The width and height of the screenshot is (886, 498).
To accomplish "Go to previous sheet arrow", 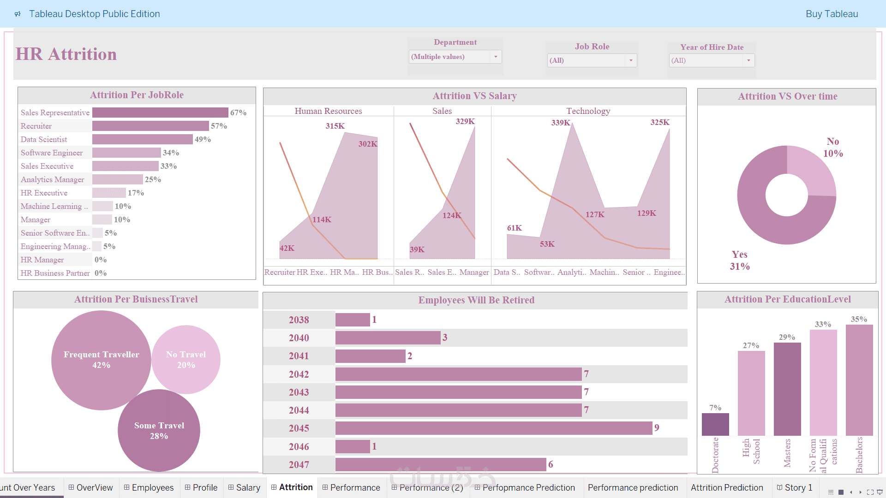I will [x=851, y=492].
